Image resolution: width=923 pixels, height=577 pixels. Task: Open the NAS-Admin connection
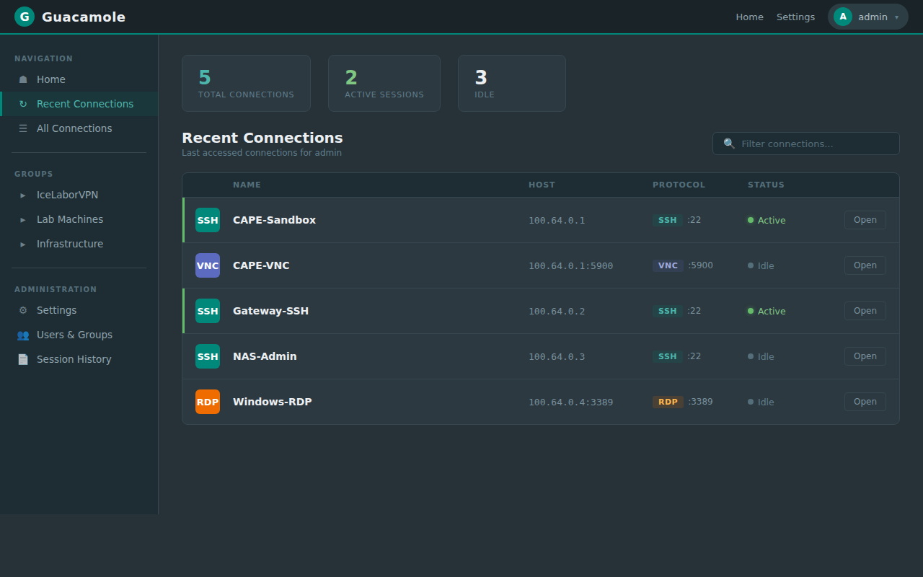click(865, 356)
